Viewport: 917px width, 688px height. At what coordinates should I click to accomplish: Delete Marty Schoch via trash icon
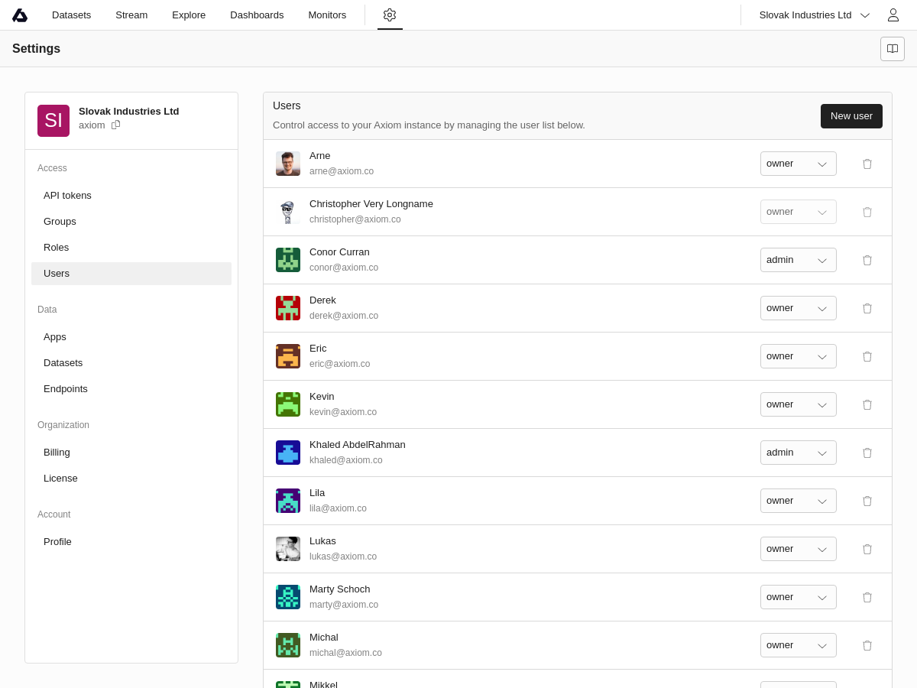[x=867, y=597]
